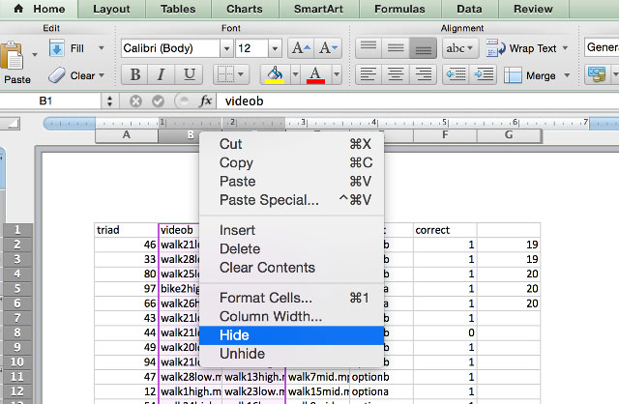Click the currency format icon
The image size is (619, 404).
click(597, 74)
